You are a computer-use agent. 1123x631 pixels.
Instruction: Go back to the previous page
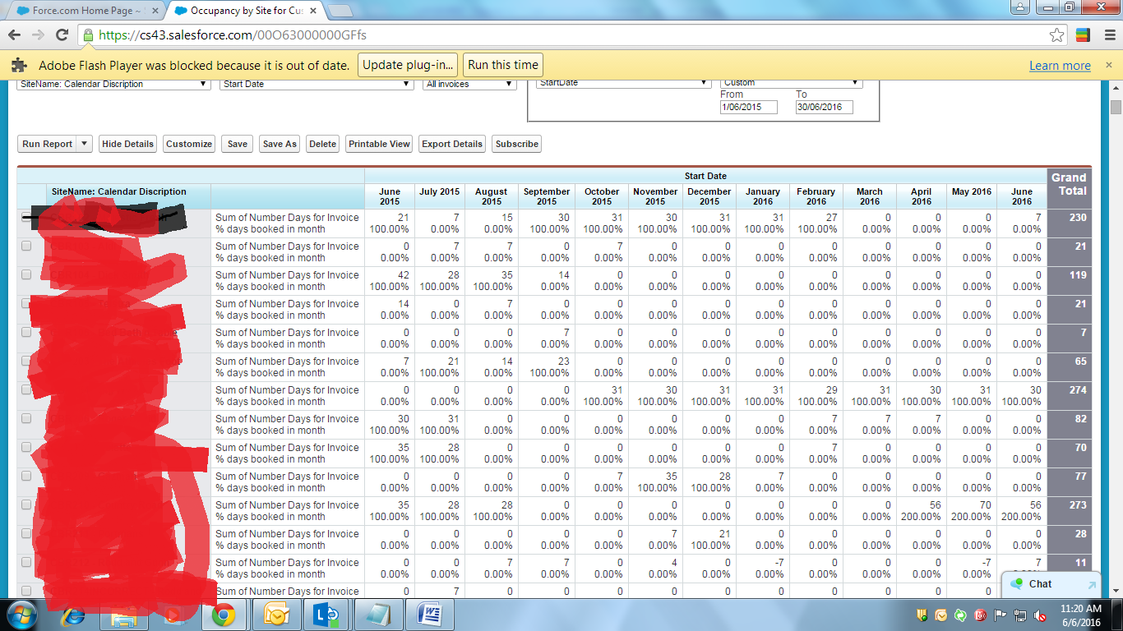coord(14,35)
